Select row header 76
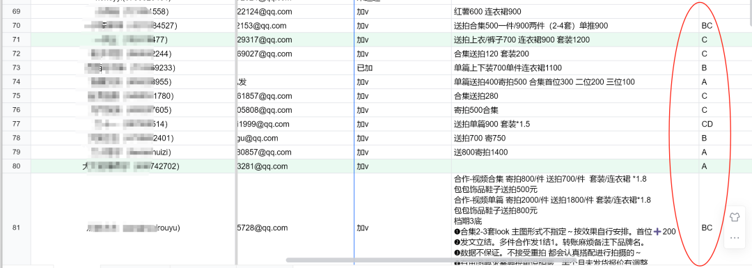 click(15, 110)
